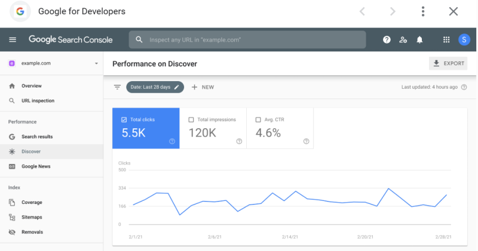Screen dimensions: 478x251
Task: Click the tree icon beside Sitemaps
Action: point(12,217)
